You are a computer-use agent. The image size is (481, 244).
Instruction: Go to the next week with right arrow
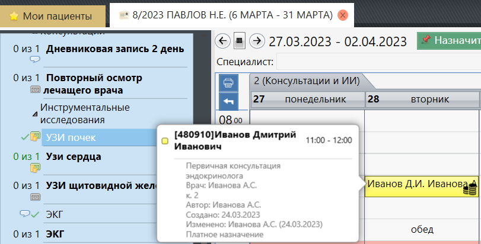point(256,41)
